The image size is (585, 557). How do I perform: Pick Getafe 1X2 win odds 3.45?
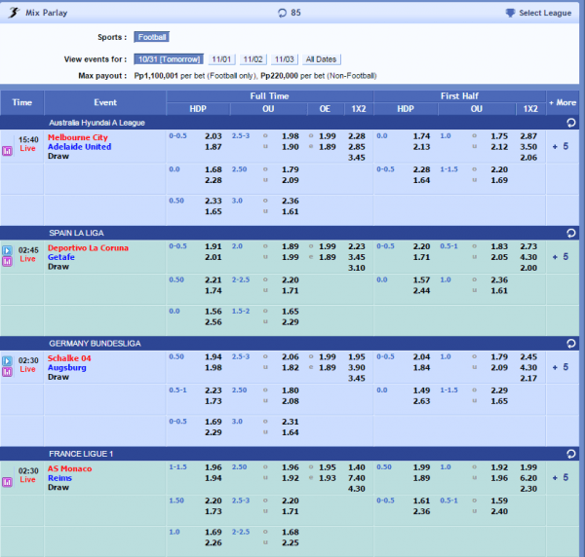[x=357, y=257]
